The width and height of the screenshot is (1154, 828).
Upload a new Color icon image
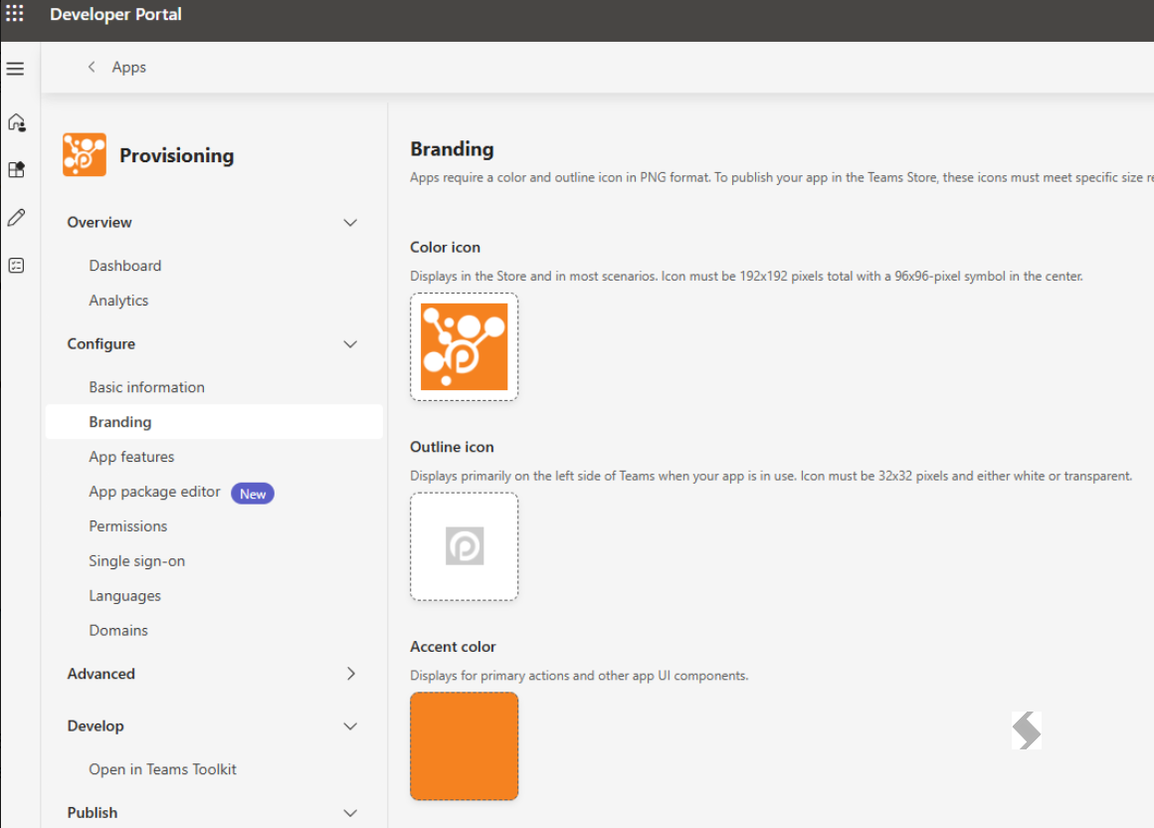coord(465,346)
